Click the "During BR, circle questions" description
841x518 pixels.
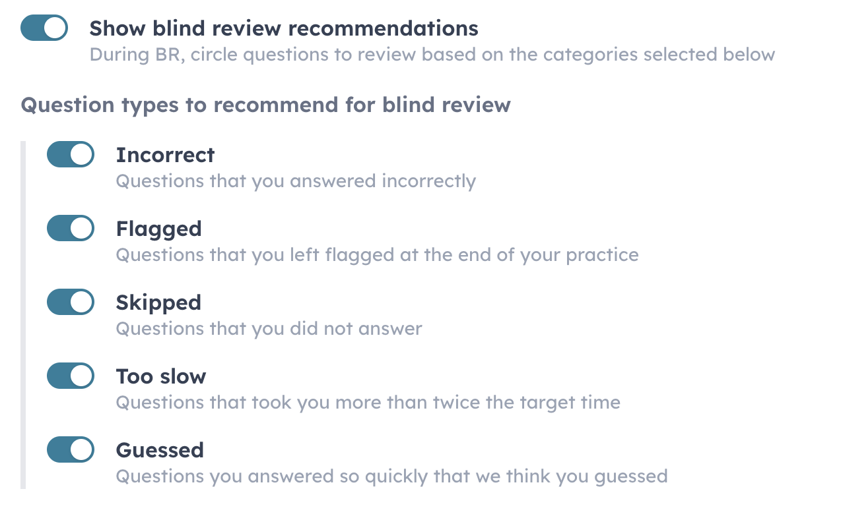pos(432,54)
